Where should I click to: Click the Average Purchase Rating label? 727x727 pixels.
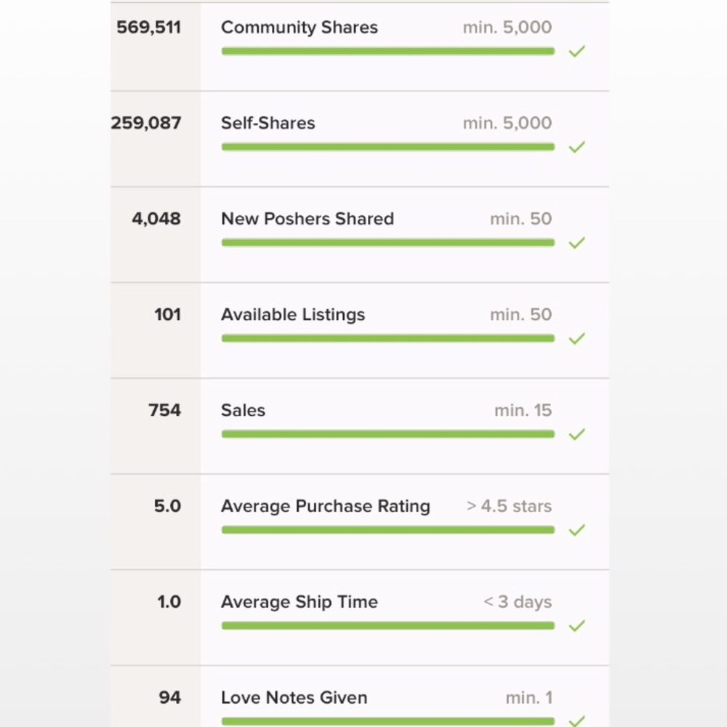(x=326, y=506)
